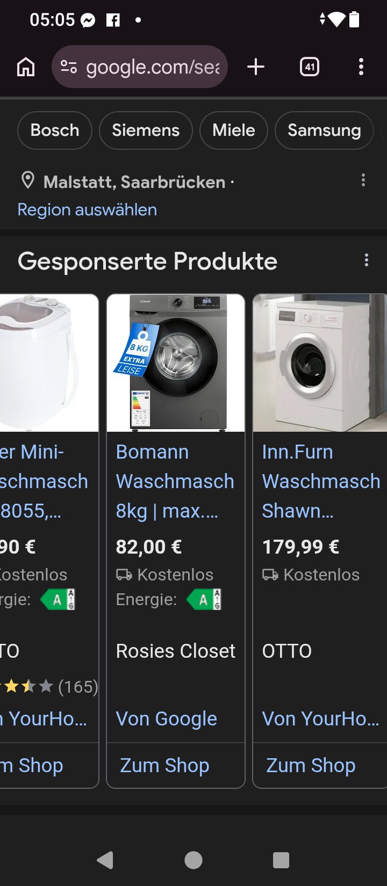Open Chrome's three-dot overflow menu
Viewport: 387px width, 886px height.
(361, 67)
